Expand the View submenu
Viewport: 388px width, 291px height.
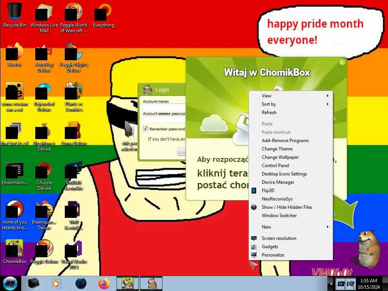tap(291, 96)
